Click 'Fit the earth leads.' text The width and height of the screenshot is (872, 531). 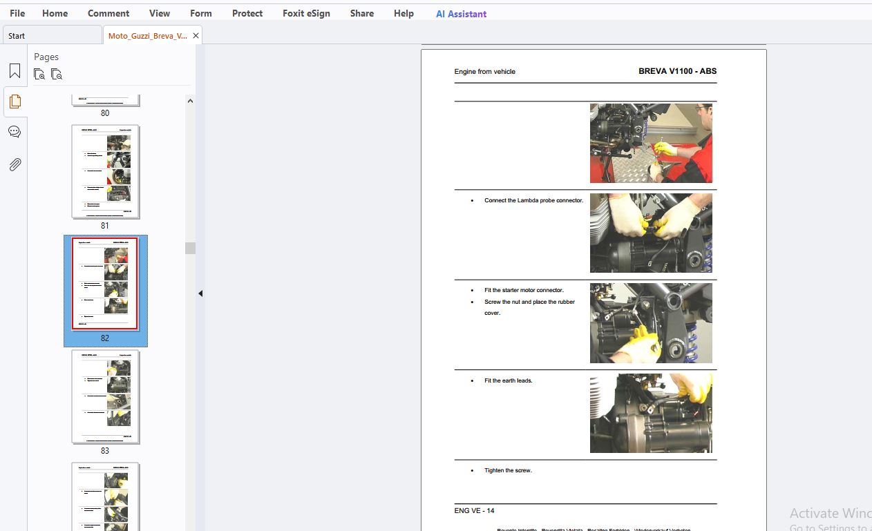508,380
